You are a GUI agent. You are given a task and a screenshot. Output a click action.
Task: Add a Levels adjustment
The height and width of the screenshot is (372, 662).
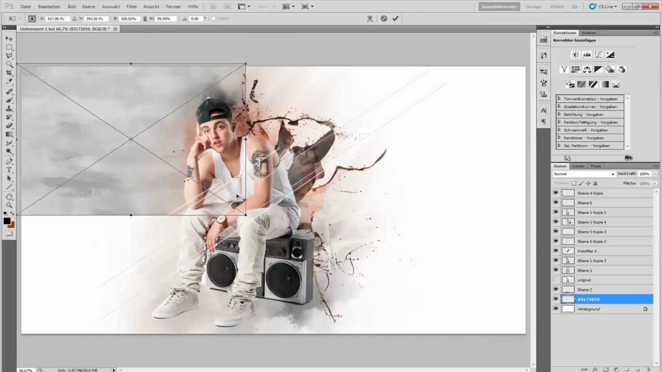[587, 55]
